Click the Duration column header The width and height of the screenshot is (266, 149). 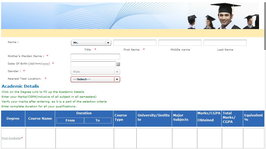point(84,113)
